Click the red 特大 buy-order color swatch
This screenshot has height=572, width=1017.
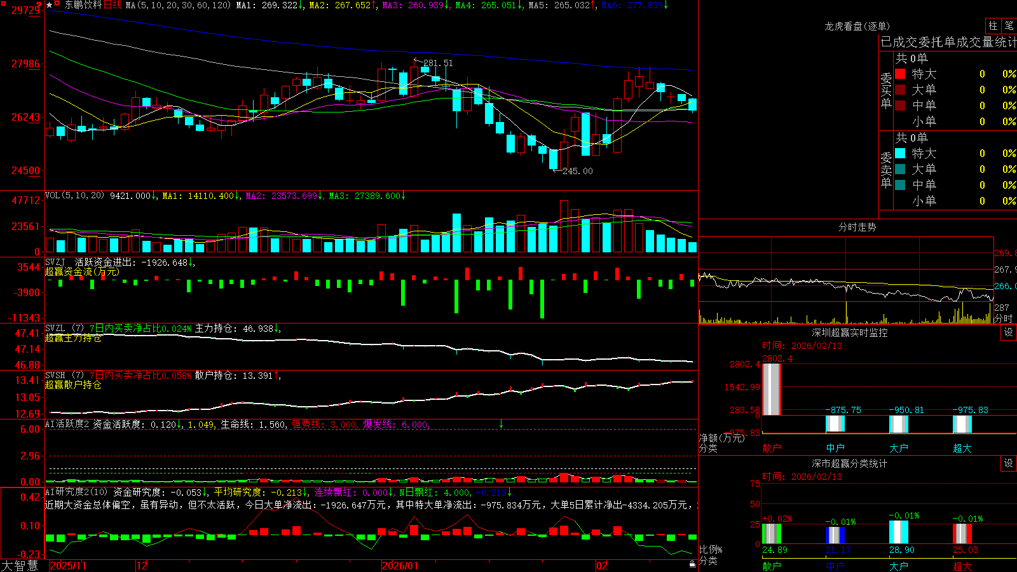coord(900,74)
